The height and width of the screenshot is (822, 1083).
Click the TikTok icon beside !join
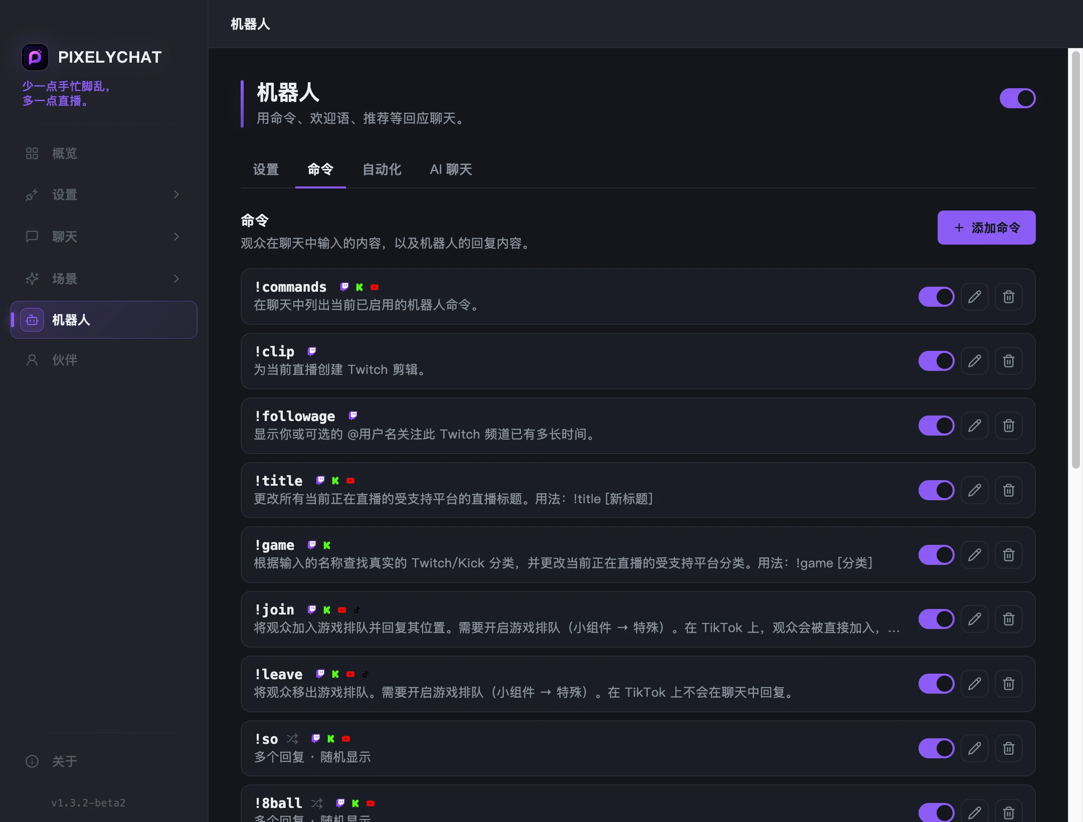357,610
